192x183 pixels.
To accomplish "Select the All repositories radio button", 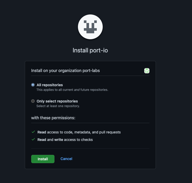I will coord(33,85).
